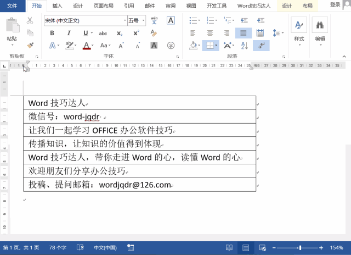The image size is (351, 255).
Task: Toggle Italic formatting
Action: (x=69, y=33)
